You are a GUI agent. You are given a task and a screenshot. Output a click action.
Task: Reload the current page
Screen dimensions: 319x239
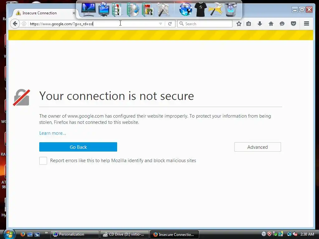[170, 24]
